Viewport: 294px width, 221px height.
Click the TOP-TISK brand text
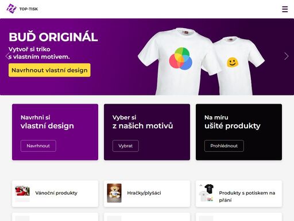[x=29, y=9]
